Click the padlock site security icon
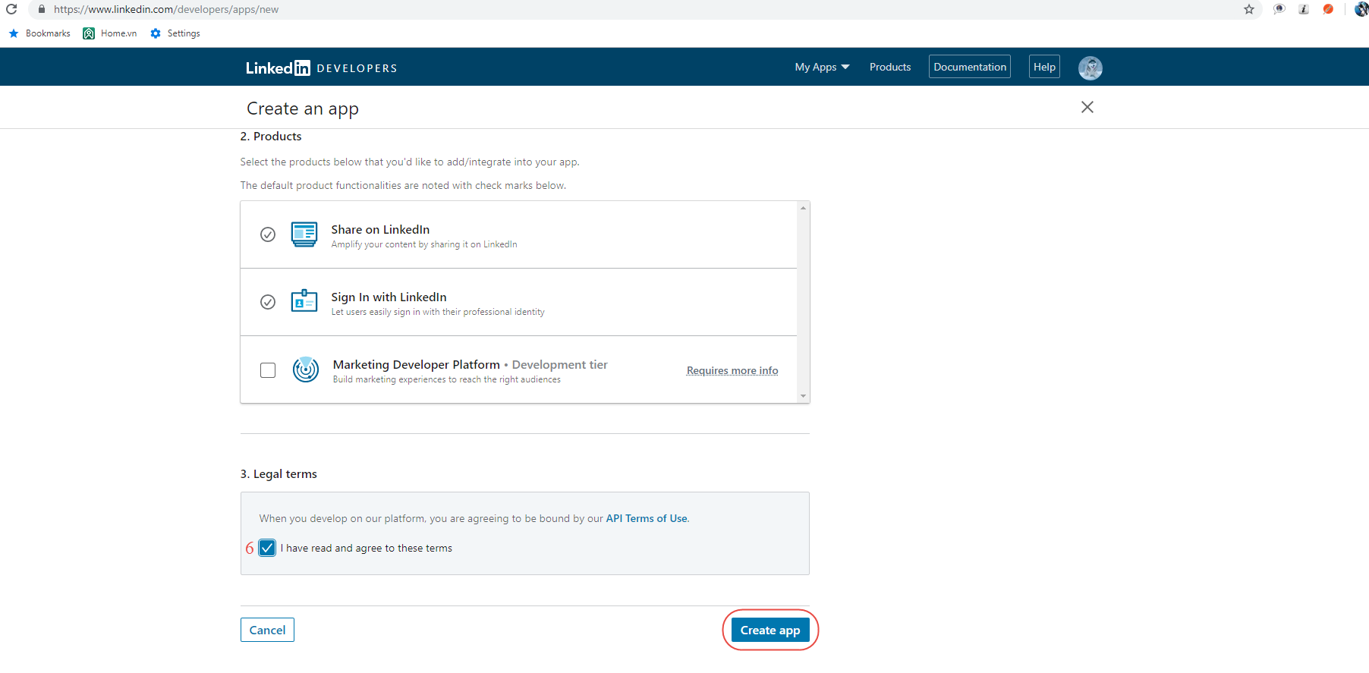Screen dimensions: 1369x673 coord(41,9)
